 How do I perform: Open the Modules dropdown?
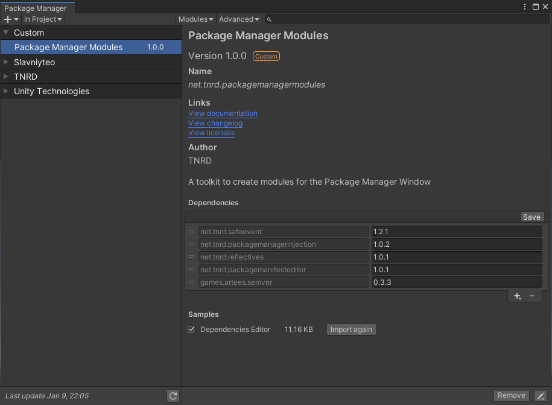(x=195, y=19)
